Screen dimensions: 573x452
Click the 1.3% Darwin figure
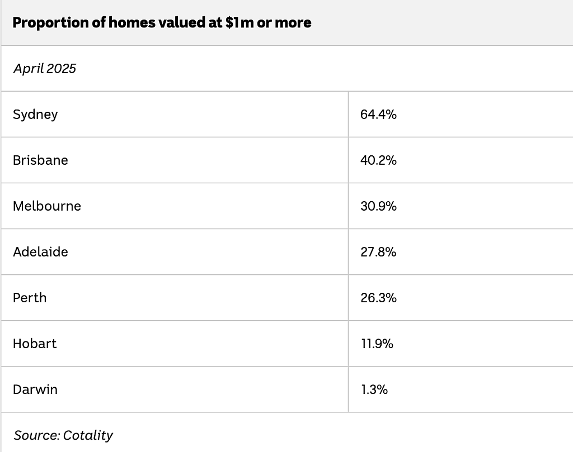(374, 389)
